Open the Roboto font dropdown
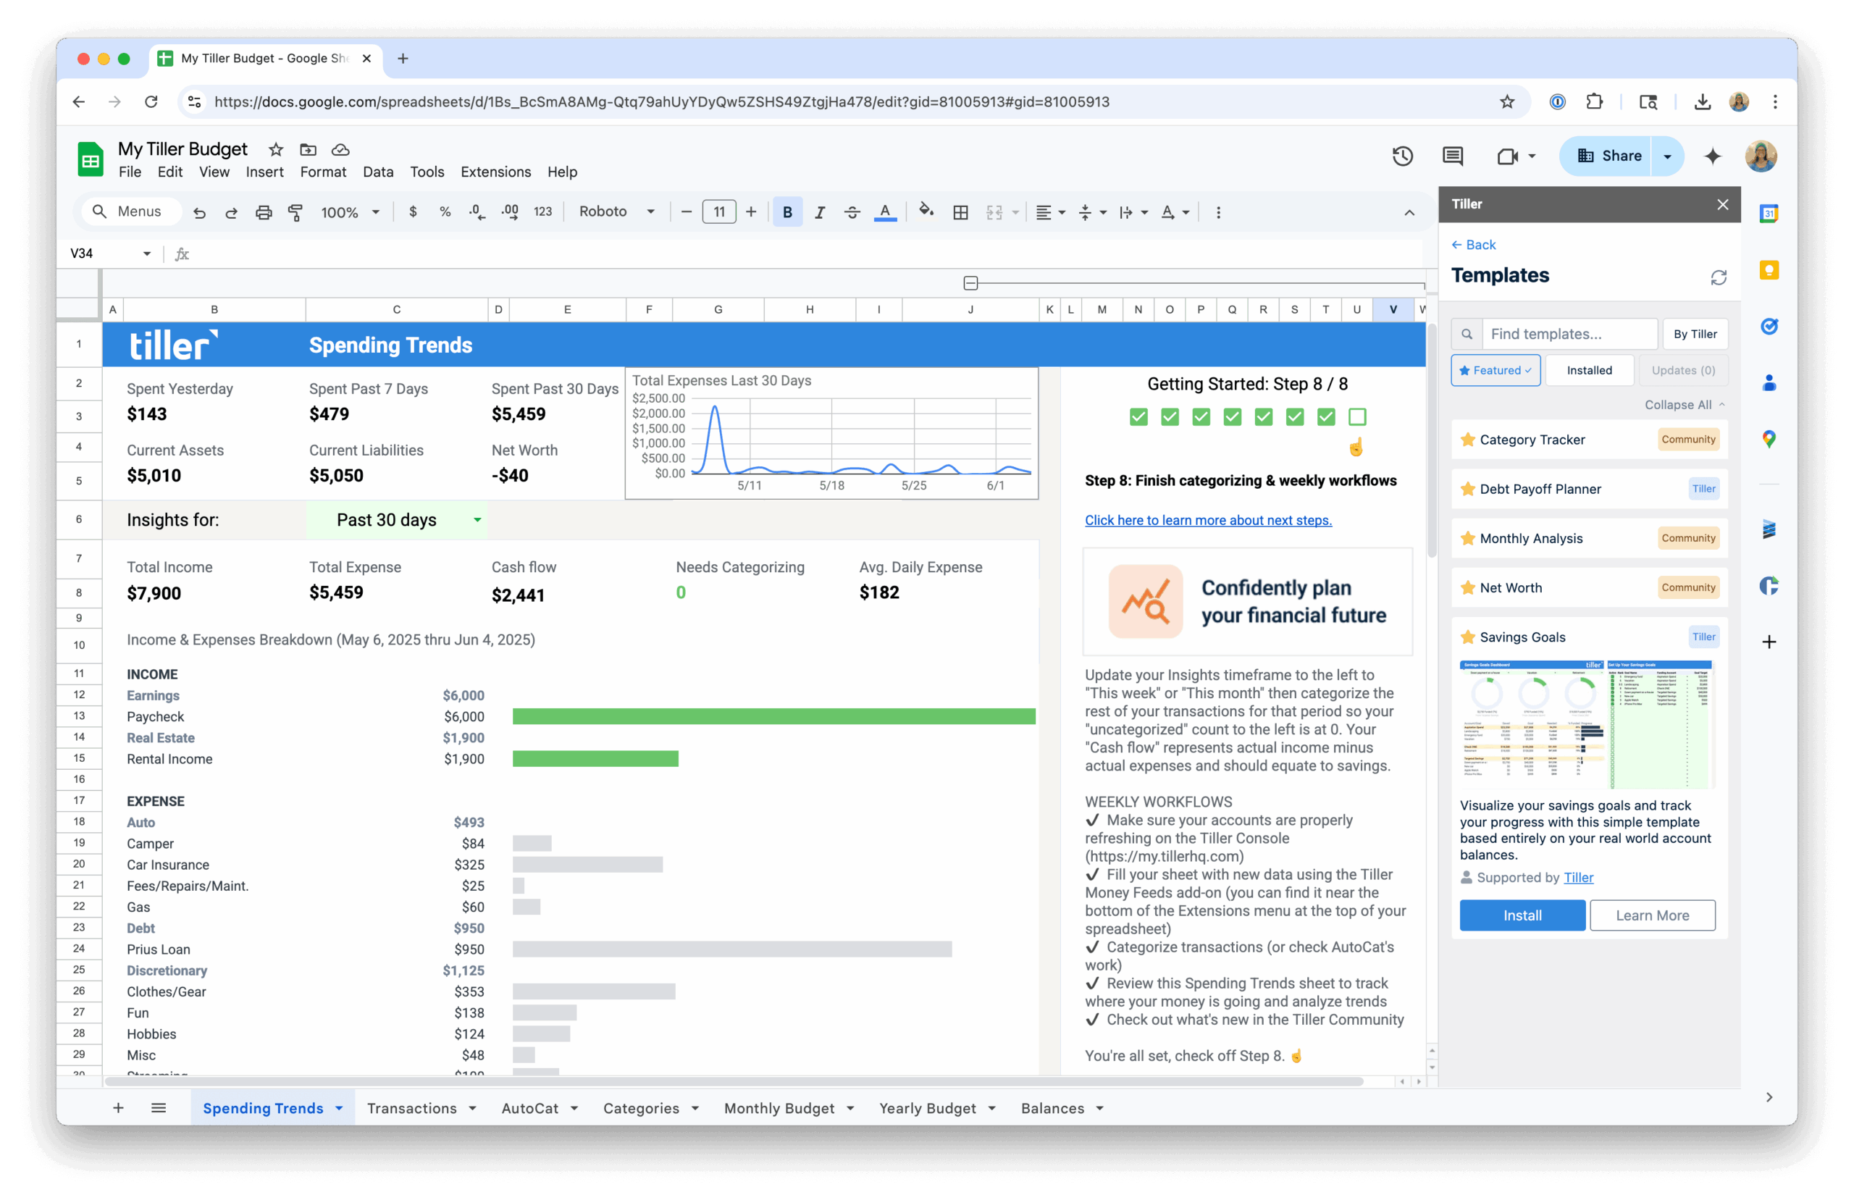1854x1200 pixels. pyautogui.click(x=616, y=212)
